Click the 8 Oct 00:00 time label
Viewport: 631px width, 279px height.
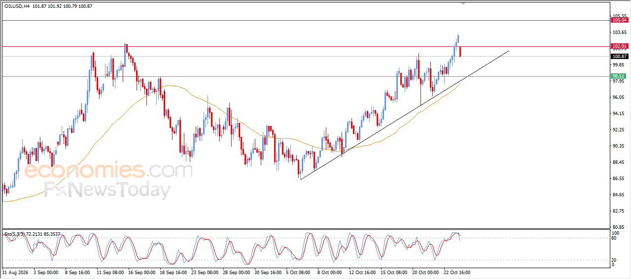click(330, 272)
